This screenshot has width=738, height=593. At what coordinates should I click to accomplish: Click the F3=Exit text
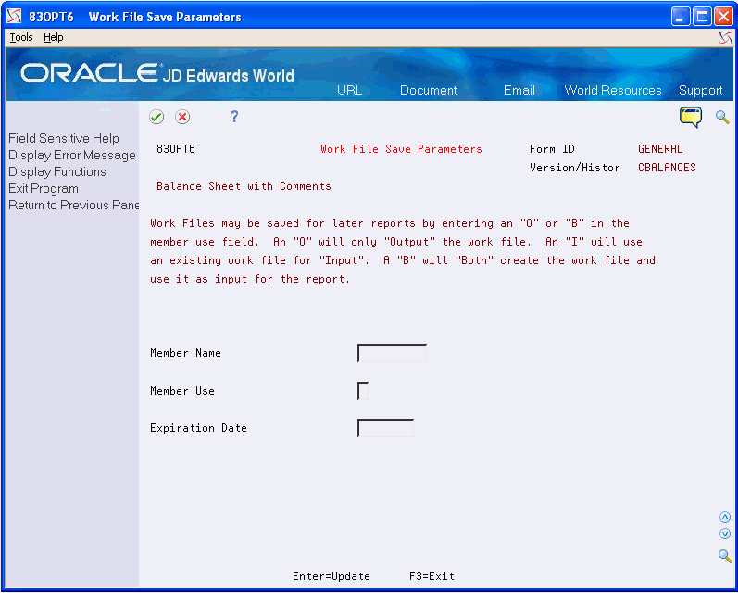pos(432,576)
